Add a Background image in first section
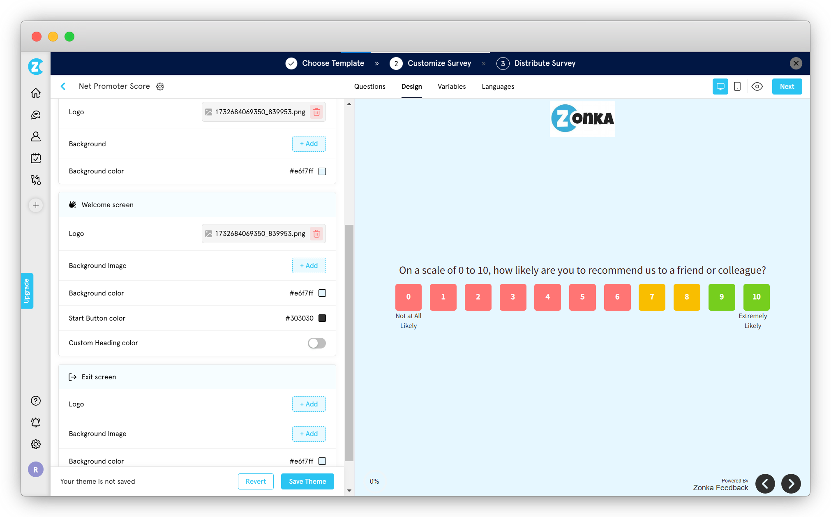Image resolution: width=831 pixels, height=517 pixels. point(309,144)
